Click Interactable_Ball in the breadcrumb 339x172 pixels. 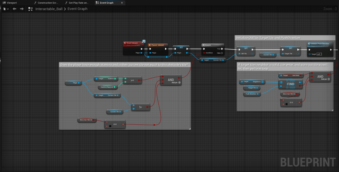click(x=49, y=9)
